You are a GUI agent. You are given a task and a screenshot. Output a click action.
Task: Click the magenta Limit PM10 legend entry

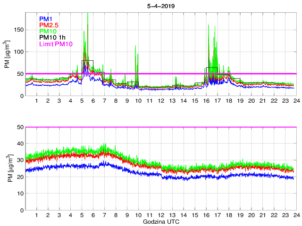55,44
